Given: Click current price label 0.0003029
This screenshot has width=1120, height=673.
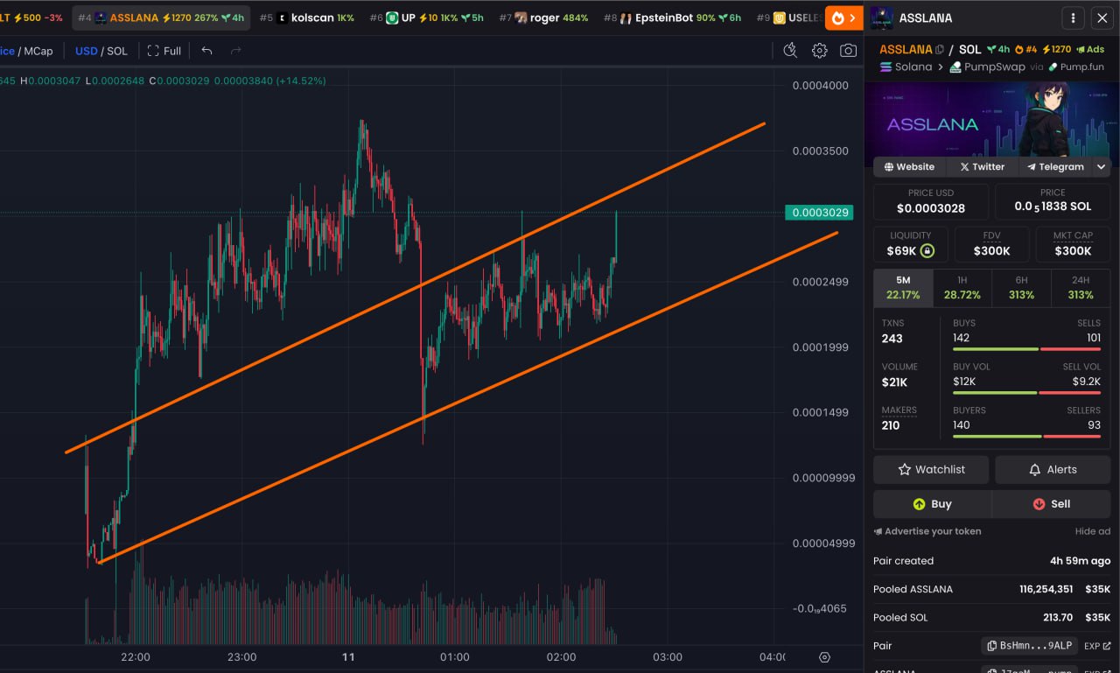Looking at the screenshot, I should click(819, 213).
